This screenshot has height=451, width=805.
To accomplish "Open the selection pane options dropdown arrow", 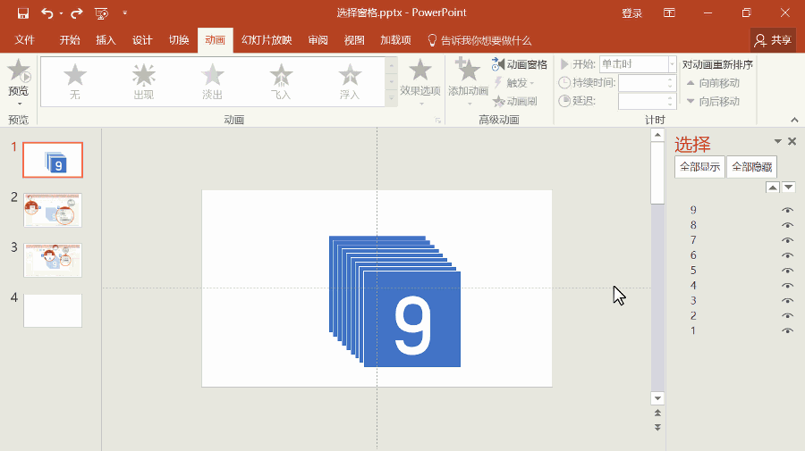I will tap(777, 142).
